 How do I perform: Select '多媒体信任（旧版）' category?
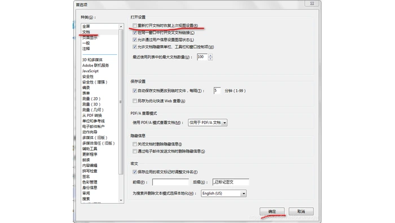[99, 143]
